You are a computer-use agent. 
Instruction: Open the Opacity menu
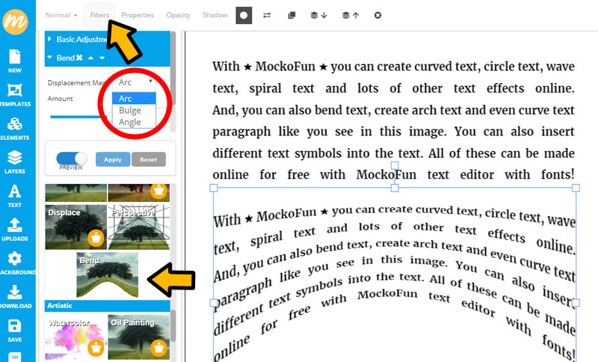tap(178, 15)
